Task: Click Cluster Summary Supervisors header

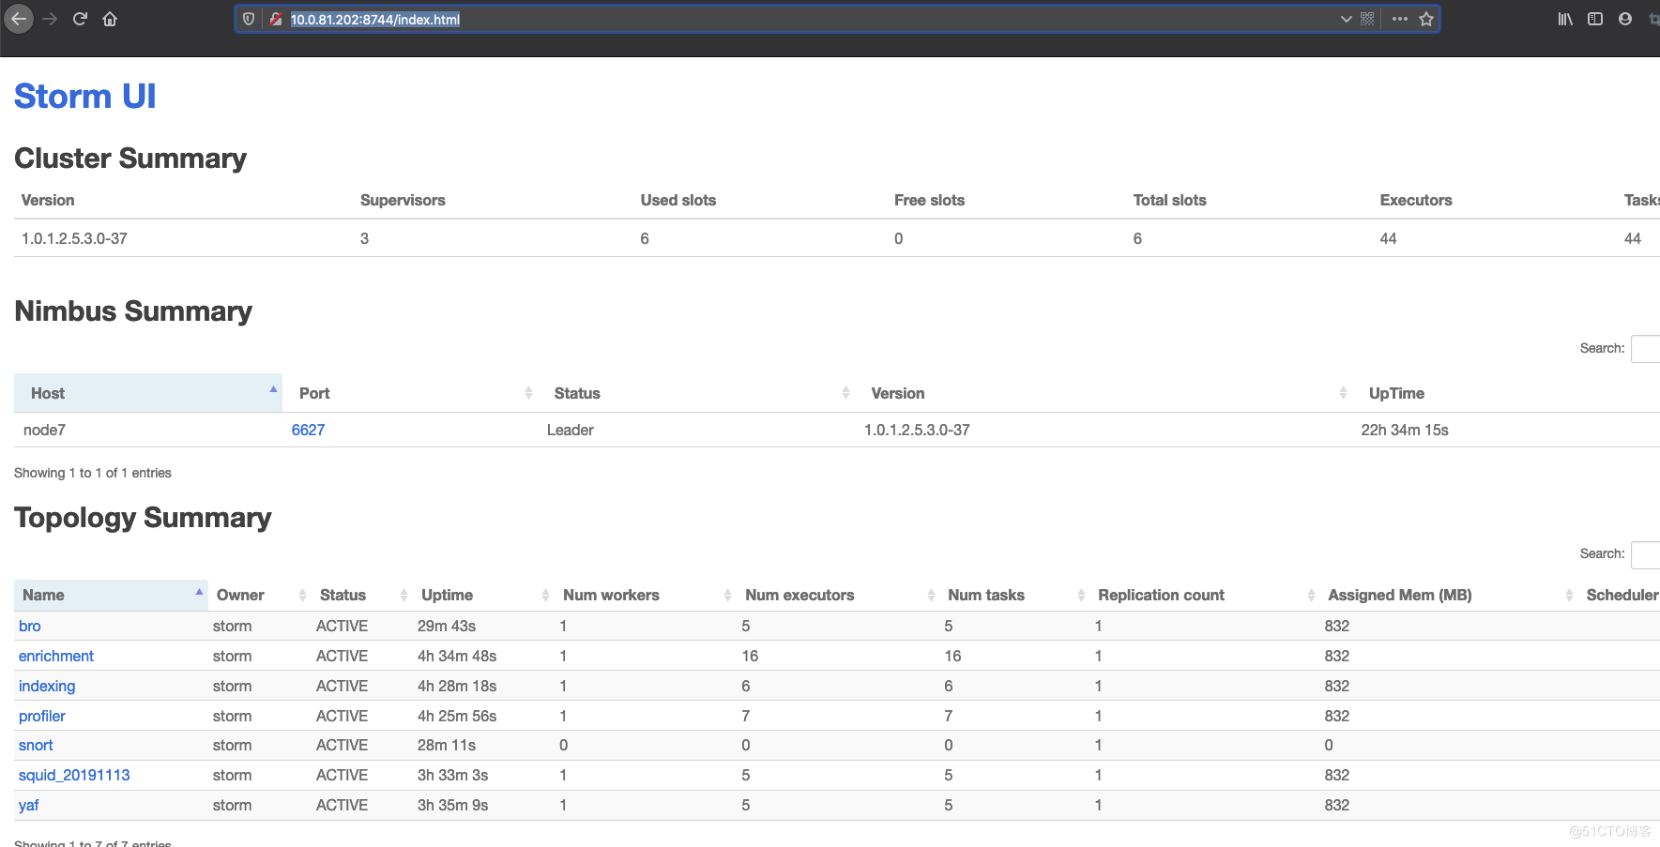Action: [x=403, y=200]
